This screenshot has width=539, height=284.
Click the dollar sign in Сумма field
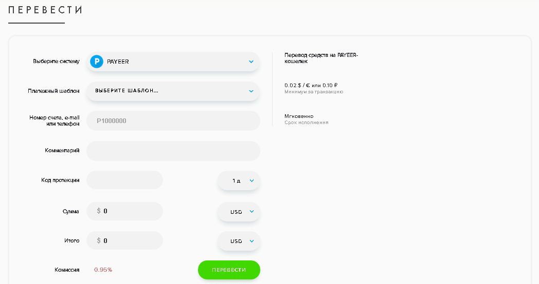point(99,211)
